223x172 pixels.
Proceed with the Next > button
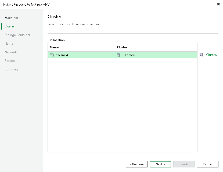tap(160, 164)
